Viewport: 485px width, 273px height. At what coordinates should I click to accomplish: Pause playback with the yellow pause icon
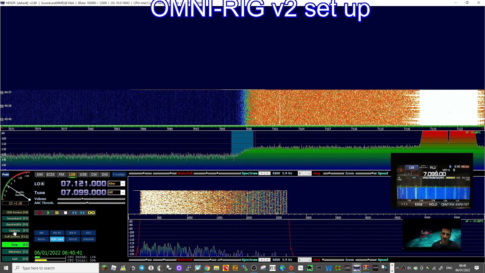(57, 213)
